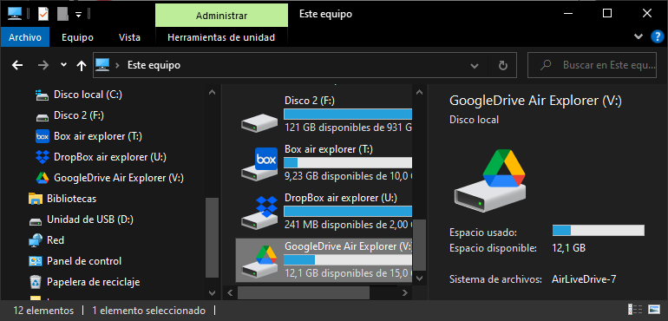
Task: Open Herramientas de unidad tab
Action: coord(221,37)
